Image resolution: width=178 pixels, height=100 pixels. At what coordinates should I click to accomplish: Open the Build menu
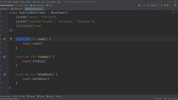(x=34, y=2)
